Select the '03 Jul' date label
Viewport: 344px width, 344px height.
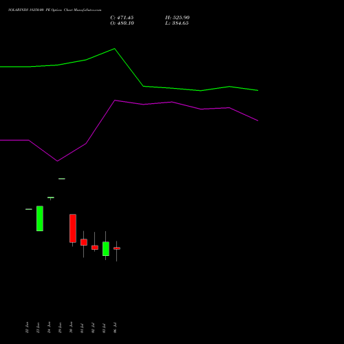pos(104,328)
